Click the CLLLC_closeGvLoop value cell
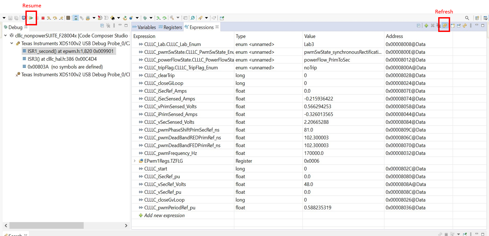 343,200
